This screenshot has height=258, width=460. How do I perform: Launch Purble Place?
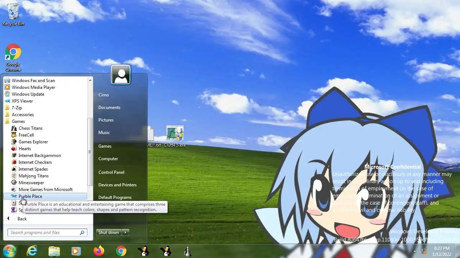click(x=45, y=196)
